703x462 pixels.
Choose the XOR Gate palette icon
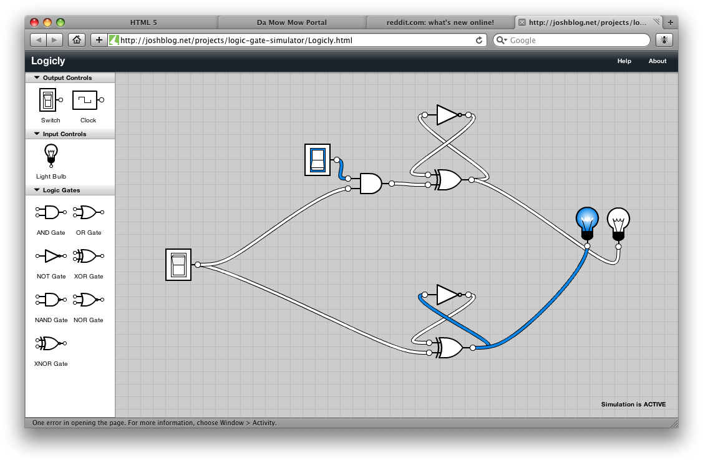(x=88, y=256)
